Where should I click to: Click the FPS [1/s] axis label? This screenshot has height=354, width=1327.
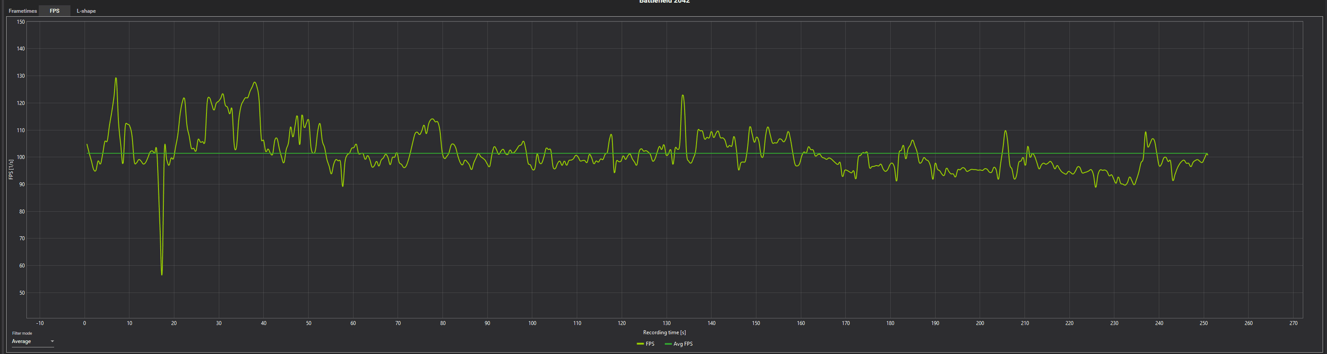[11, 170]
